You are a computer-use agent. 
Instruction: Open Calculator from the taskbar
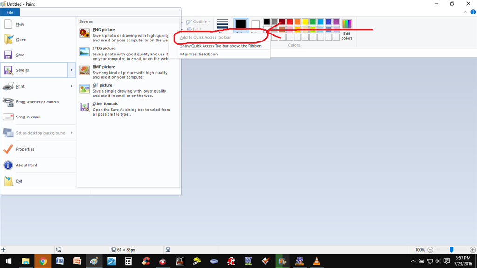click(x=129, y=261)
